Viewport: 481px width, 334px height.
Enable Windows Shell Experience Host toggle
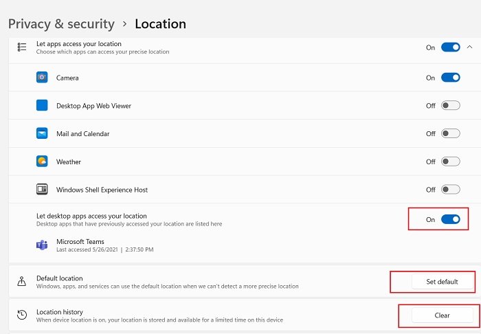click(450, 189)
